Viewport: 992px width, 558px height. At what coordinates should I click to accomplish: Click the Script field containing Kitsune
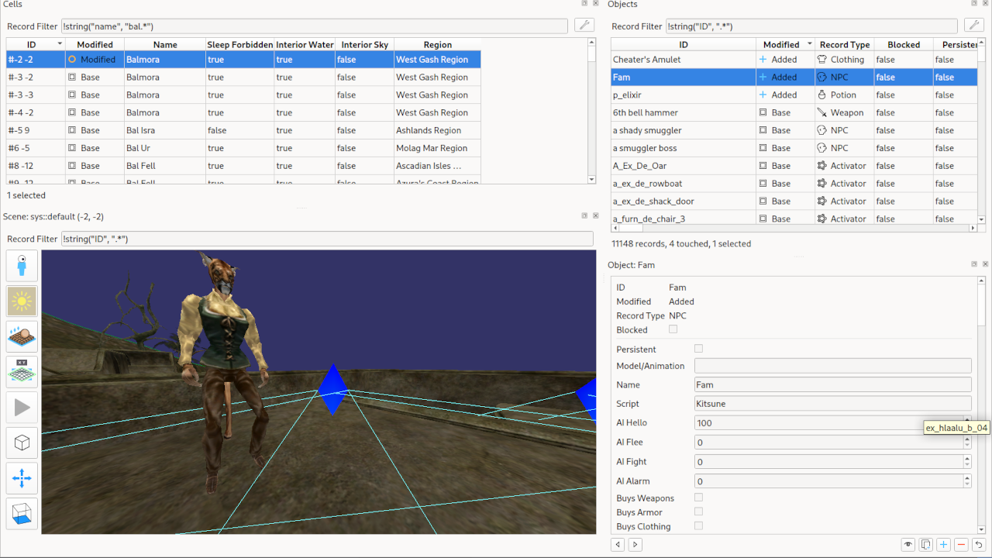[x=833, y=404]
